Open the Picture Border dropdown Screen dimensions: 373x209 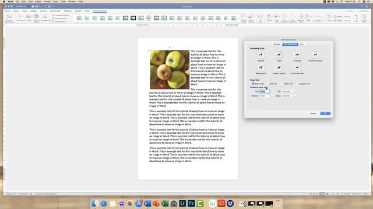coord(244,18)
